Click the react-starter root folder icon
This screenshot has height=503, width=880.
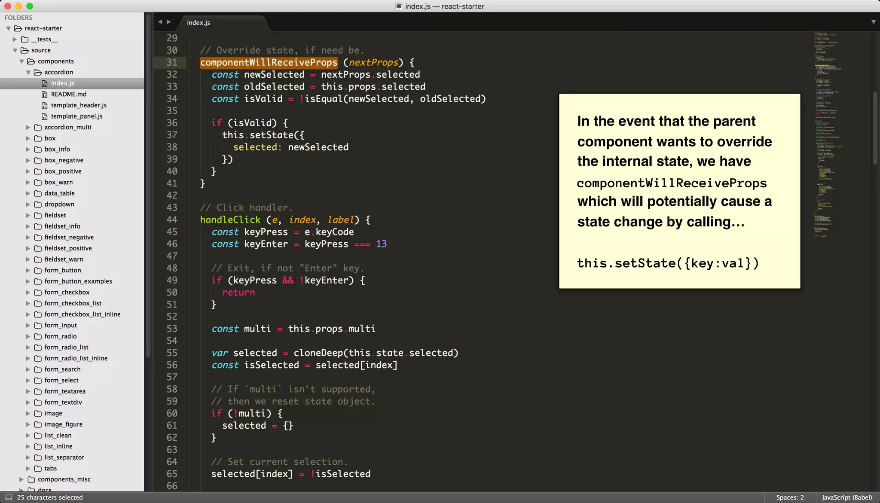18,28
